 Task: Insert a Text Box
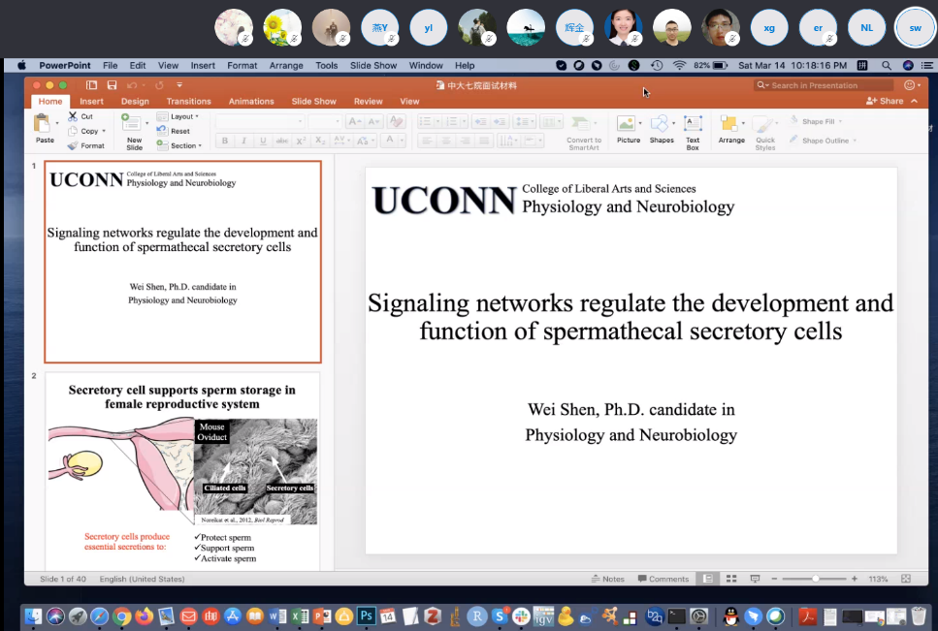[693, 124]
